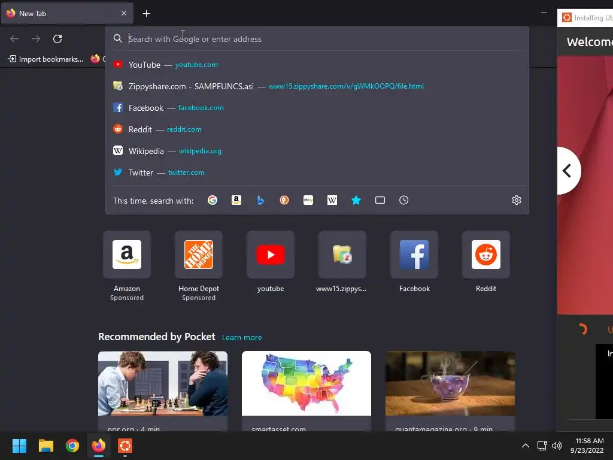The height and width of the screenshot is (460, 613).
Task: Reload the page with the refresh icon
Action: click(57, 39)
